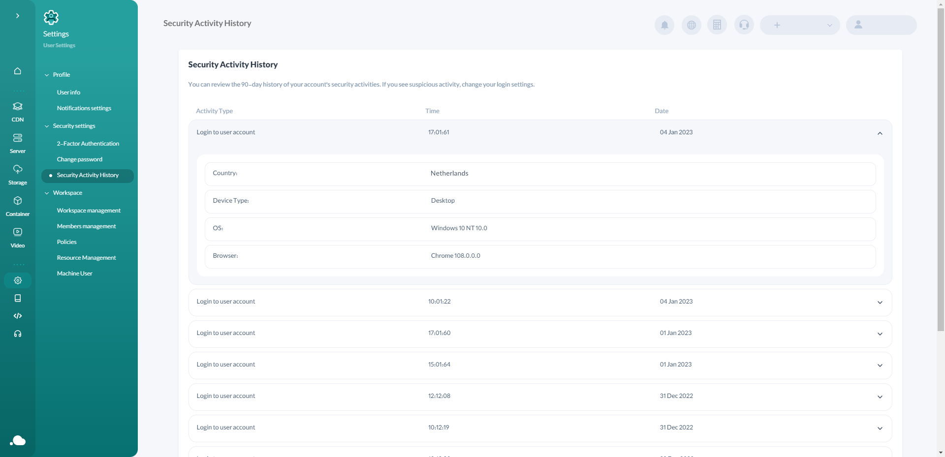Open the calculator icon in header

coord(717,25)
